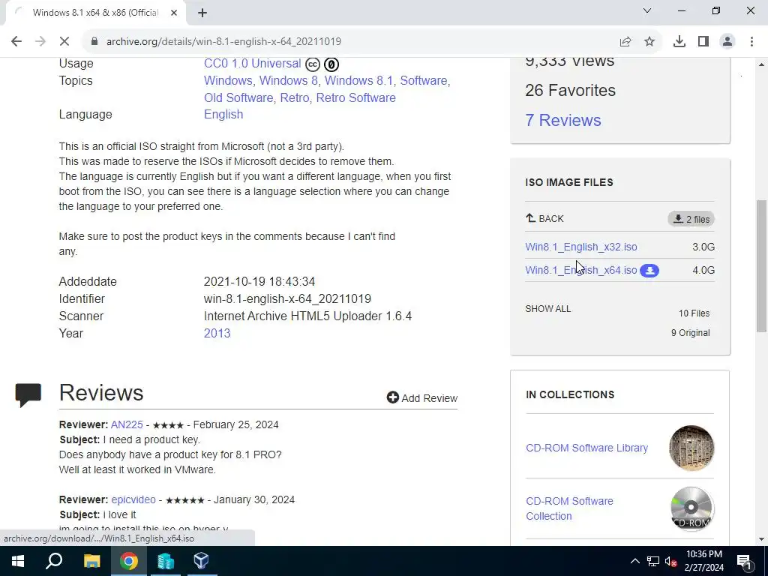Click the network tray icon
The image size is (768, 576).
point(653,561)
